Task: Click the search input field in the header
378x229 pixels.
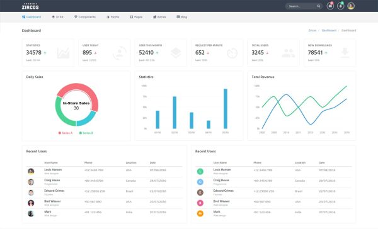Action: click(304, 6)
